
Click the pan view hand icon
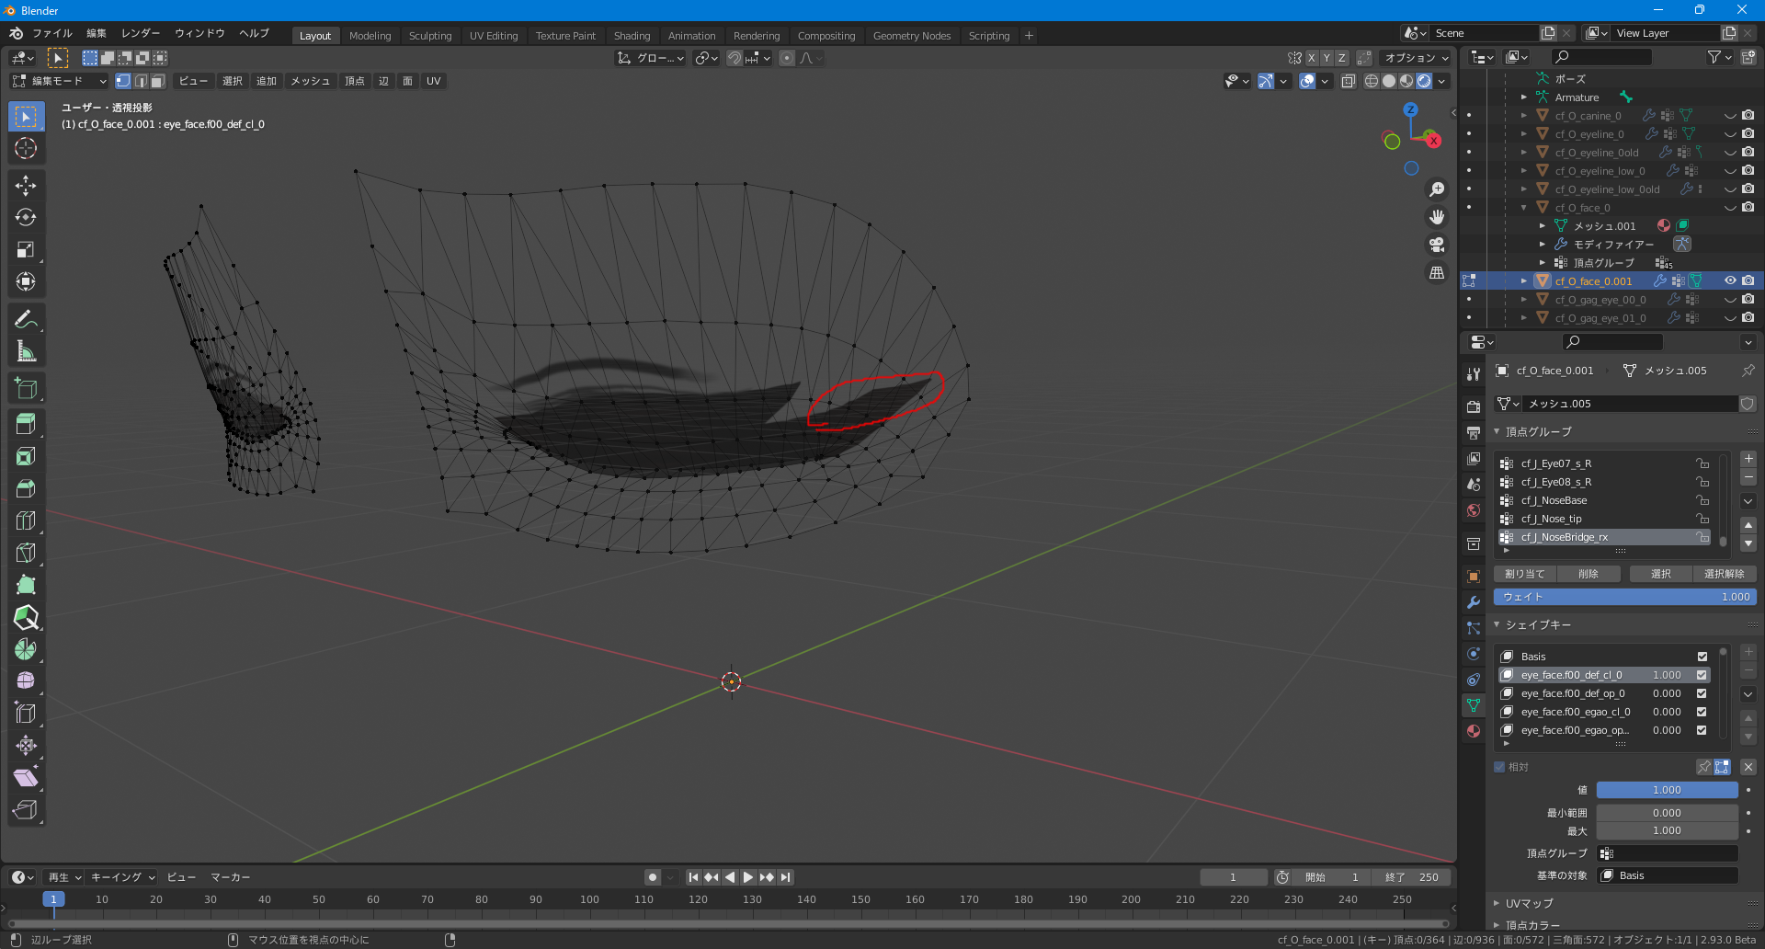pos(1436,217)
